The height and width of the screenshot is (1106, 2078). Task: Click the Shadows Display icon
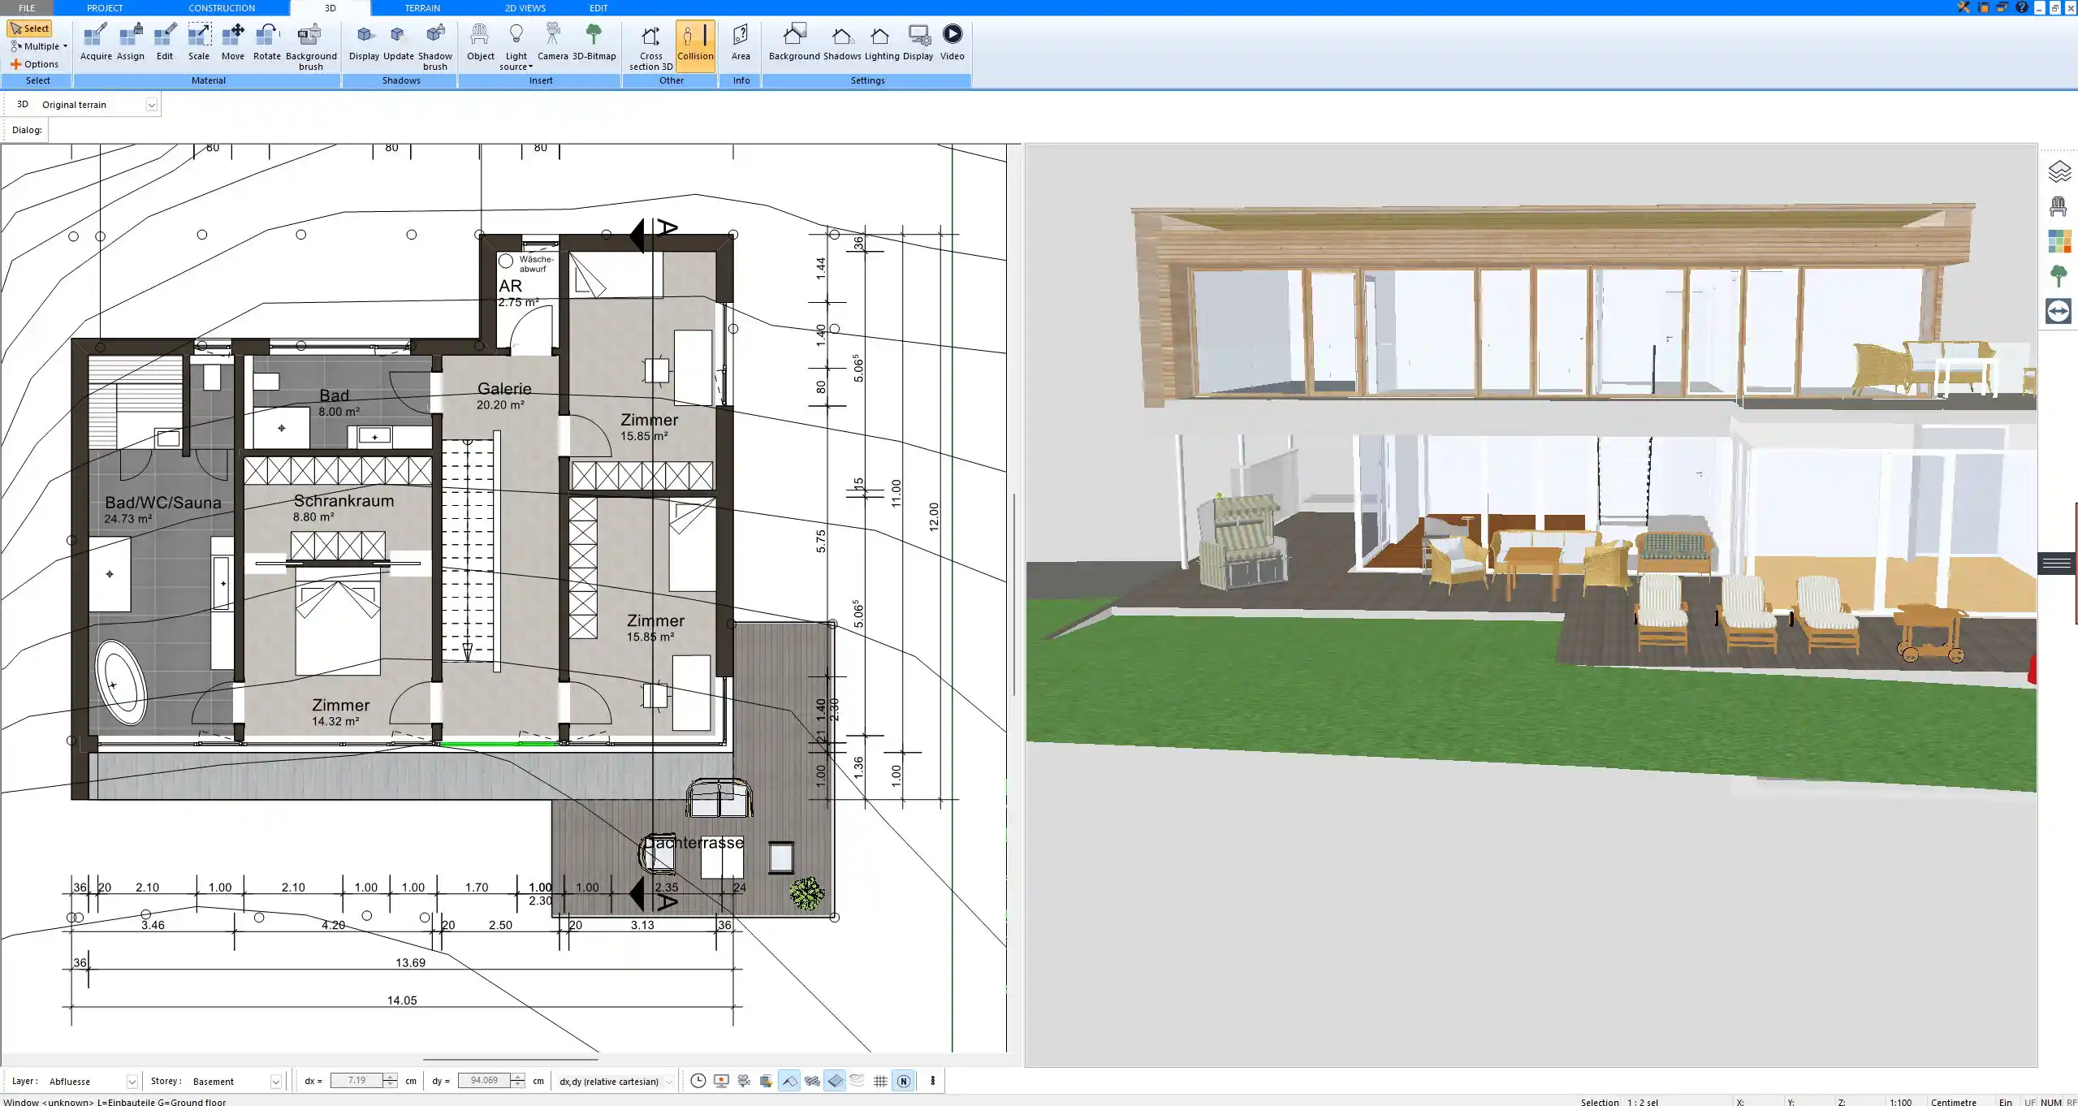(365, 42)
